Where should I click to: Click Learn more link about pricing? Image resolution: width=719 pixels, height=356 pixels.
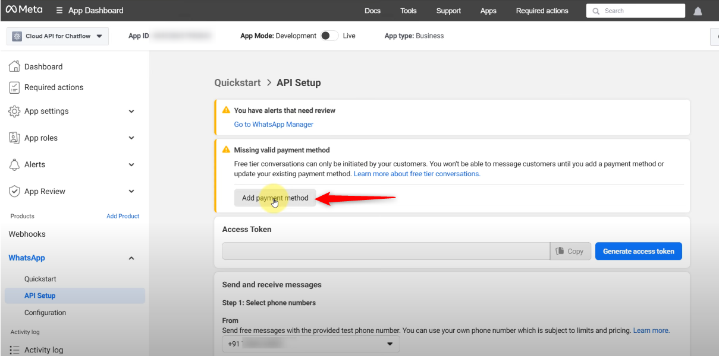[651, 330]
